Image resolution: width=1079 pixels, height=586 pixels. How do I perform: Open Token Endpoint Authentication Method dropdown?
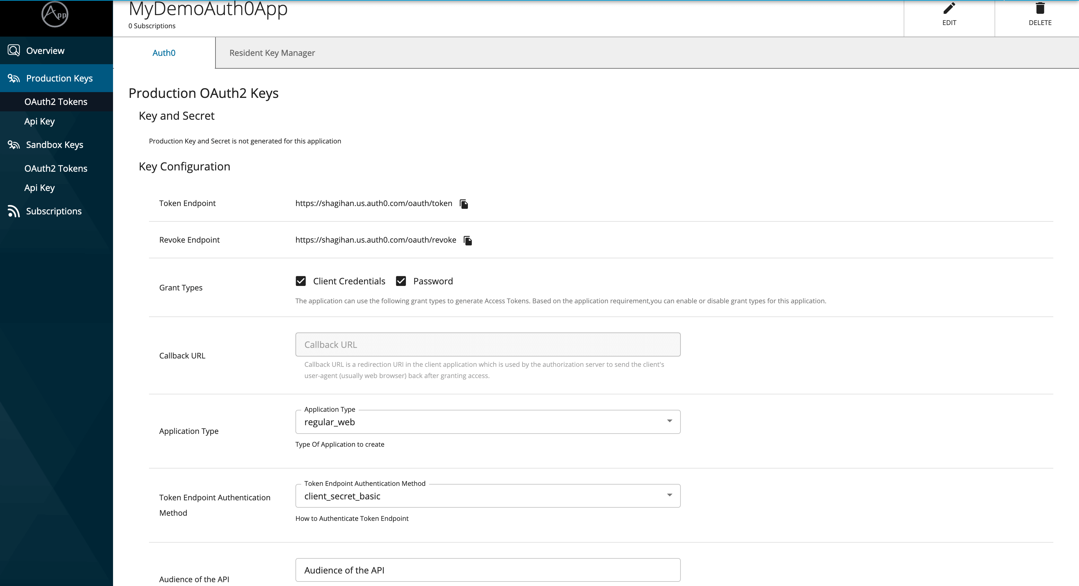pyautogui.click(x=487, y=496)
